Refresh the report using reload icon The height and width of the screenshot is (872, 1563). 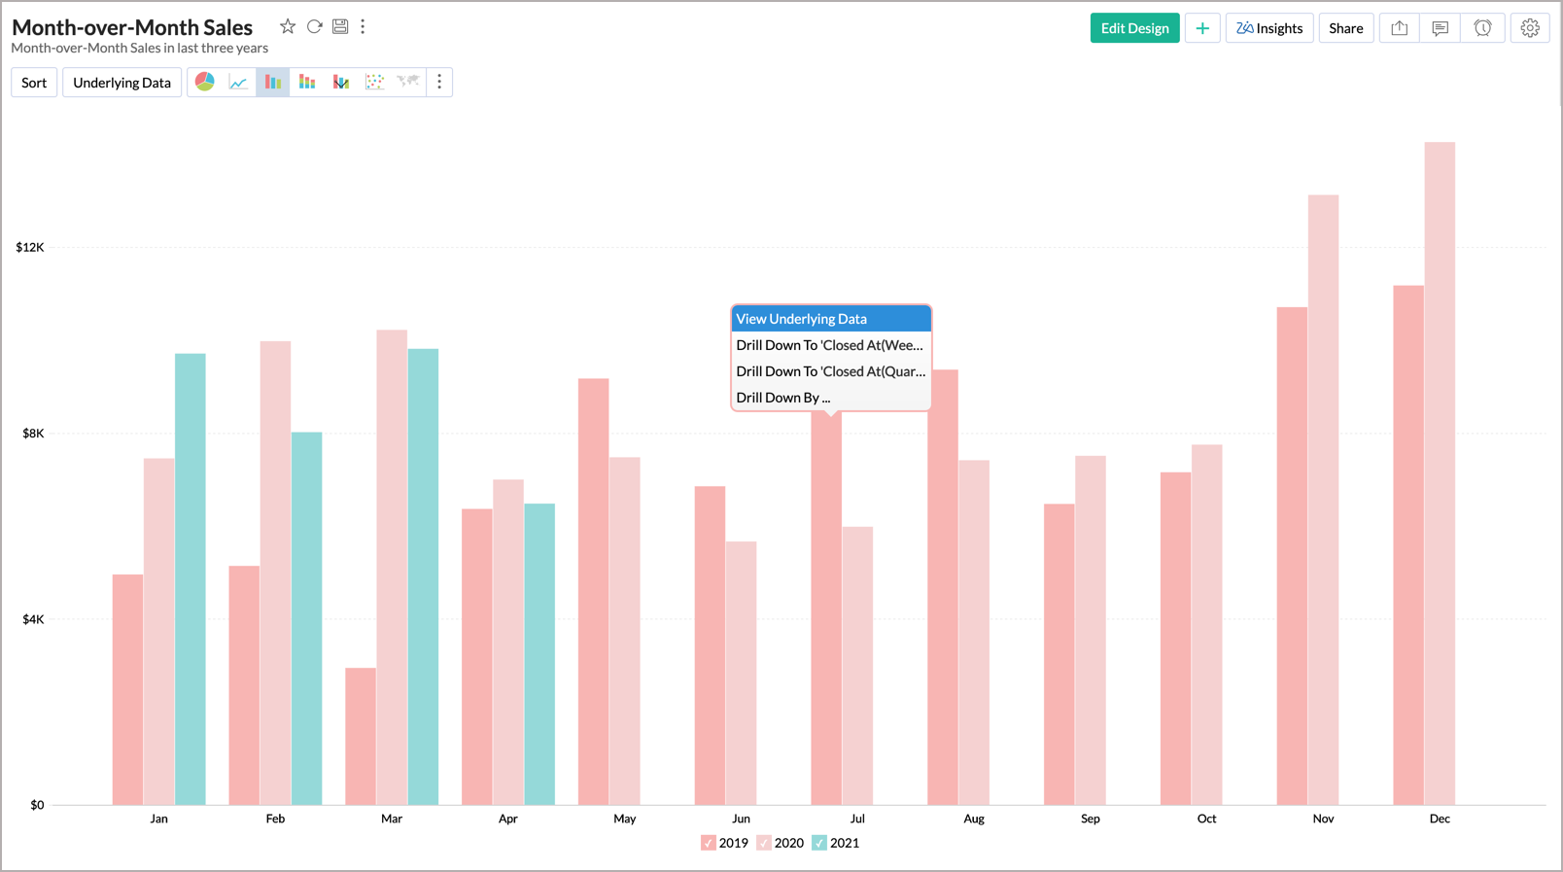[x=314, y=27]
